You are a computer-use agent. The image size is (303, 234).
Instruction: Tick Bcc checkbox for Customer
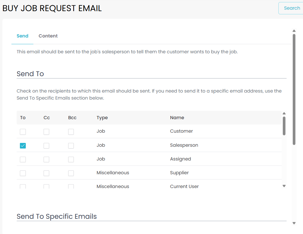pyautogui.click(x=71, y=132)
